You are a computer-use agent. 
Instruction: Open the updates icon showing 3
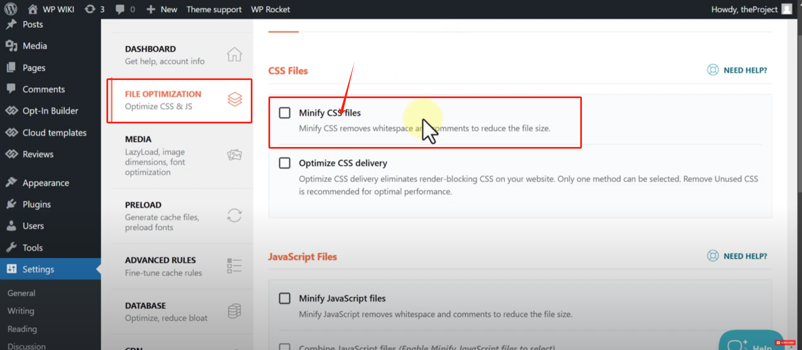[x=94, y=9]
